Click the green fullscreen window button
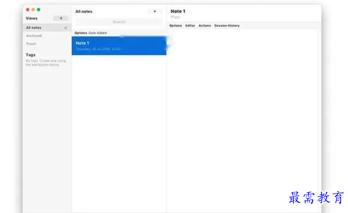The height and width of the screenshot is (213, 348). 39,10
